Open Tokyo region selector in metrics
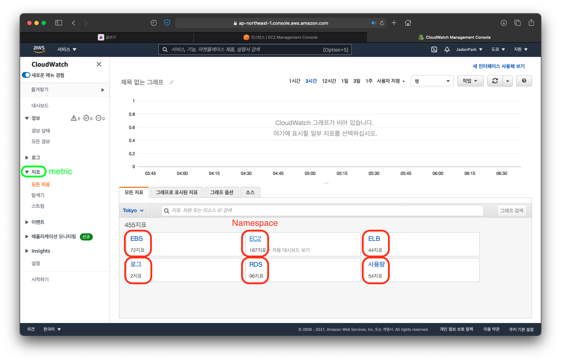 pyautogui.click(x=133, y=210)
